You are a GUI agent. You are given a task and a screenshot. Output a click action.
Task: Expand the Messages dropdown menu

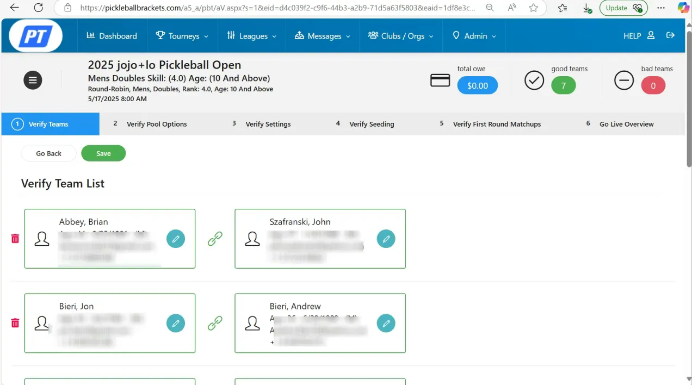[322, 36]
